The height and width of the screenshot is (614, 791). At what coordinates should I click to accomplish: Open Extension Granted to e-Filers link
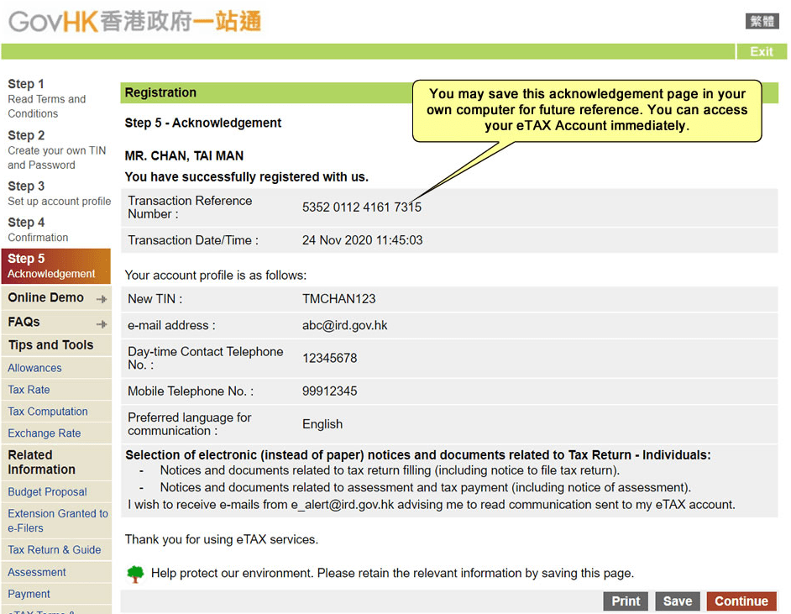click(x=57, y=521)
